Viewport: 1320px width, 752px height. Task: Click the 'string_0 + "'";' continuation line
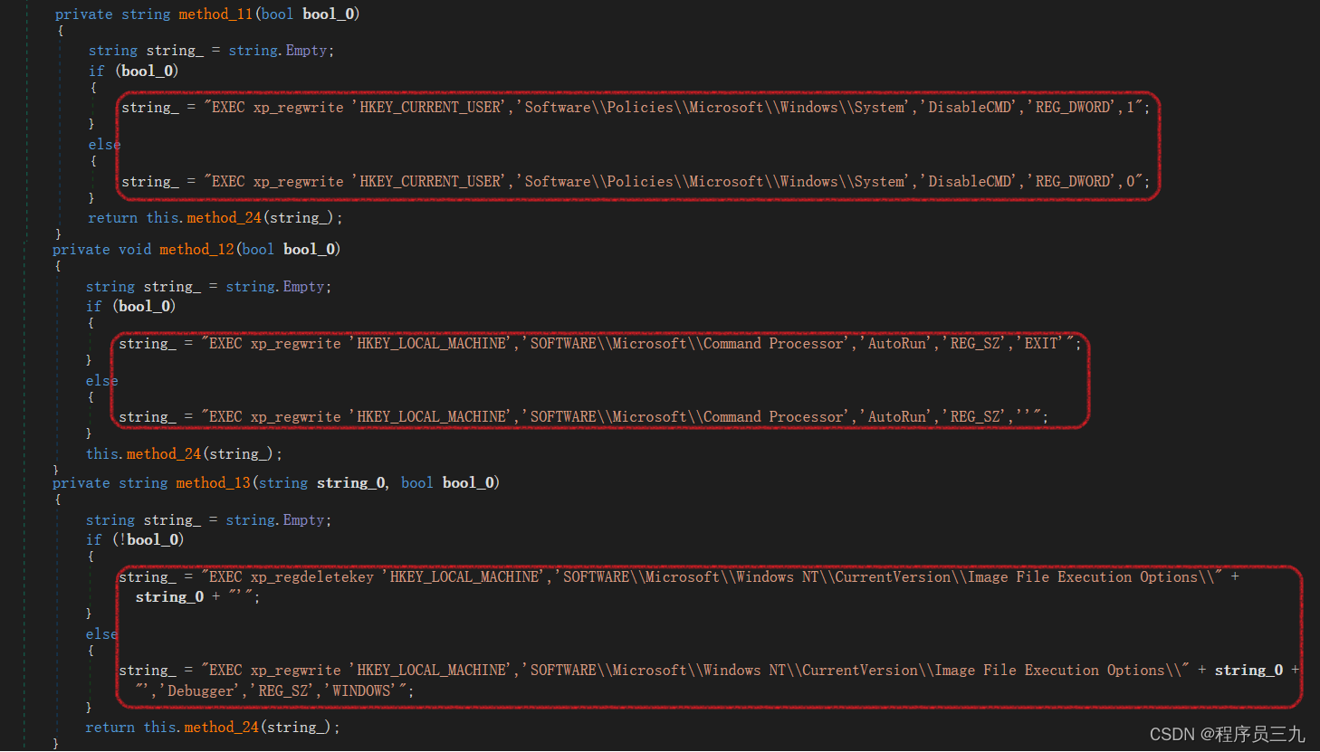click(197, 597)
